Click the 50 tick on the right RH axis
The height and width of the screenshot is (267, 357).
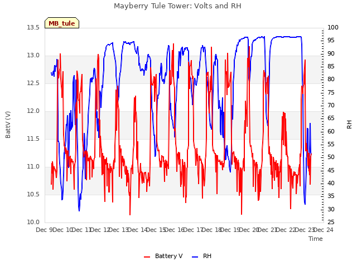[x=331, y=157]
